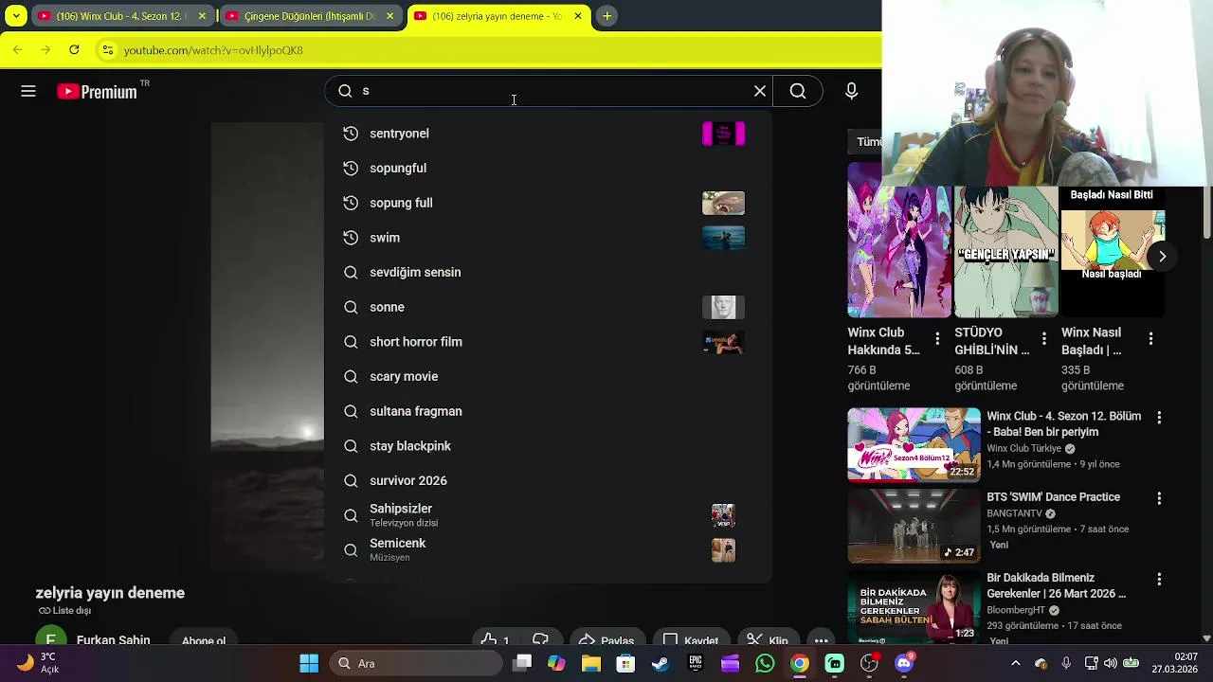
Task: Switch to the Çingene Düğünleri tab
Action: pos(311,16)
